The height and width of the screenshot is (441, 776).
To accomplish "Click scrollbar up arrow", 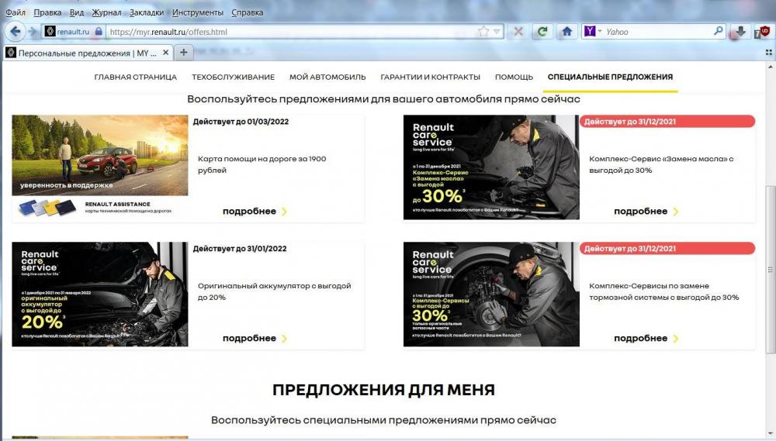I will [770, 67].
